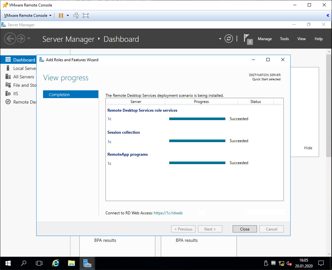Click the Progress column header
Screen dimensions: 332x270
pos(201,102)
